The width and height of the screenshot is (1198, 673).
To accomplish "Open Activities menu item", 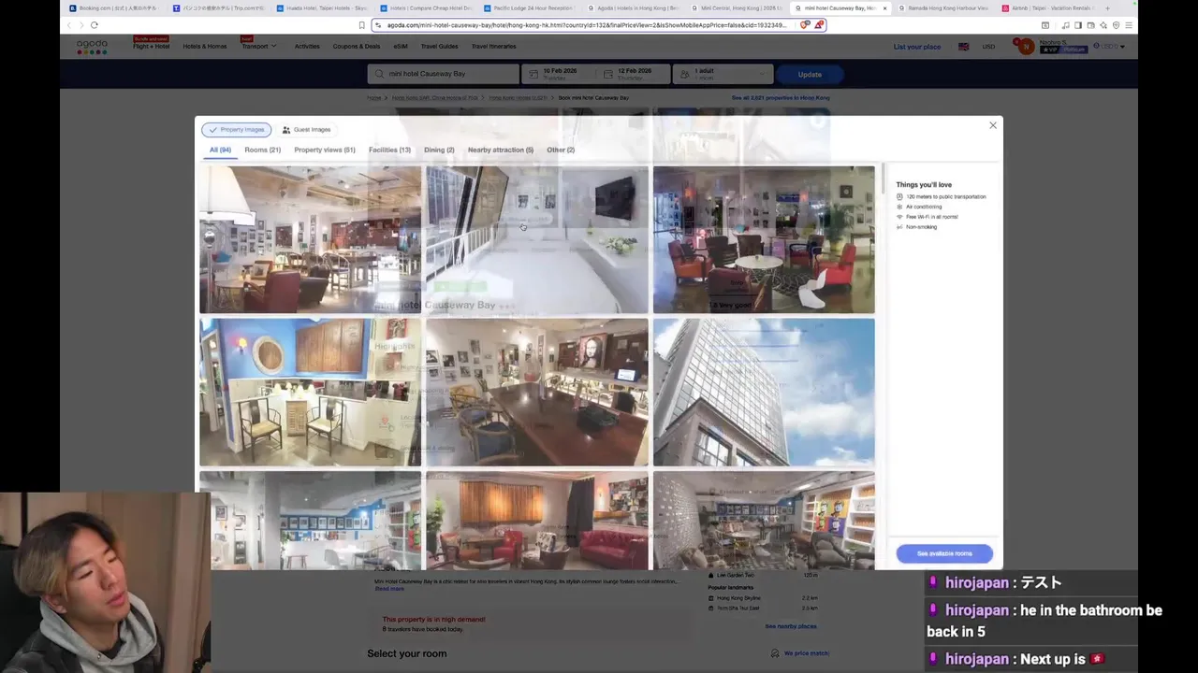I will pyautogui.click(x=307, y=46).
